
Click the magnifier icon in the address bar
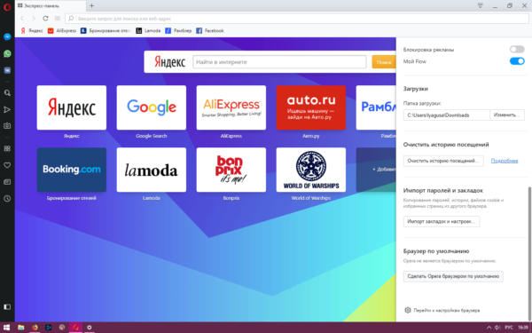71,19
